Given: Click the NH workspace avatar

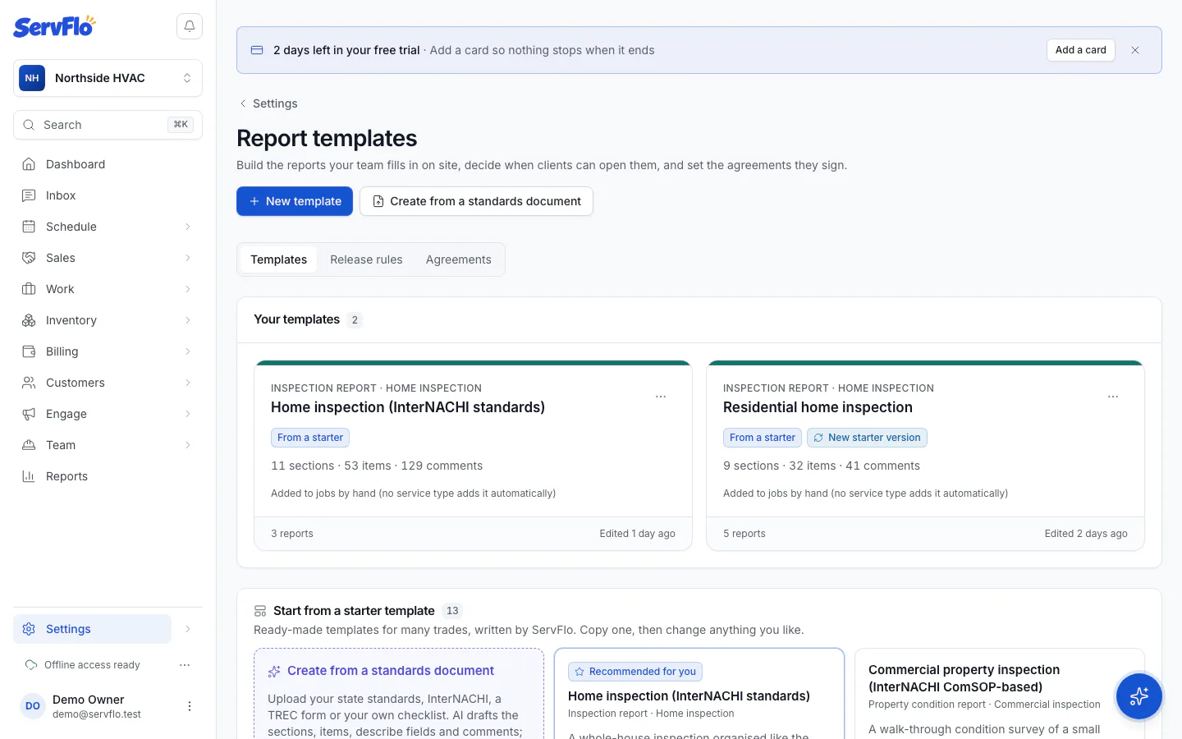Looking at the screenshot, I should (32, 78).
